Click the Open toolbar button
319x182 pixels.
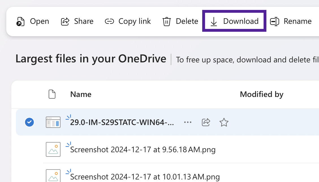(33, 21)
